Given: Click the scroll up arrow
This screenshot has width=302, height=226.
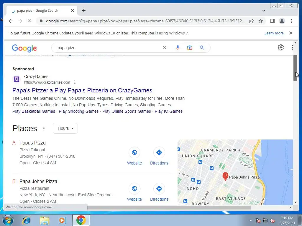Looking at the screenshot, I should pyautogui.click(x=295, y=42).
